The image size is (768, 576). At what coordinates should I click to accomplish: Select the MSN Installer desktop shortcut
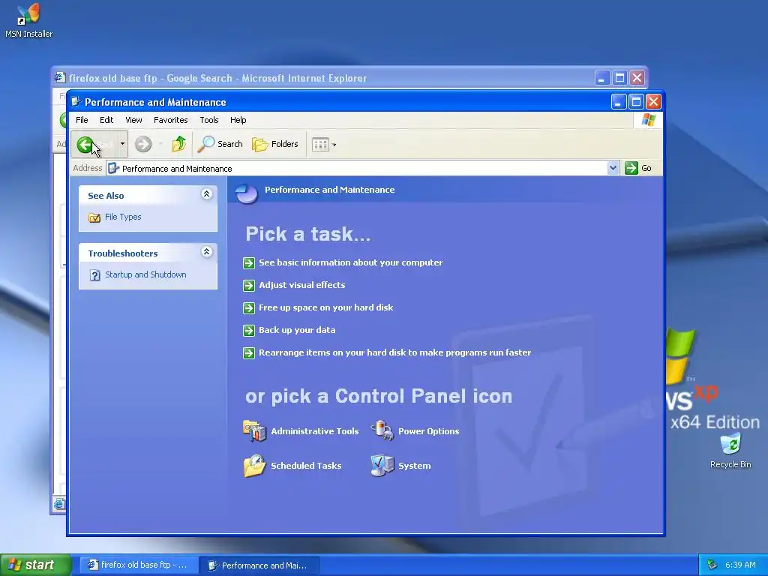click(x=29, y=20)
